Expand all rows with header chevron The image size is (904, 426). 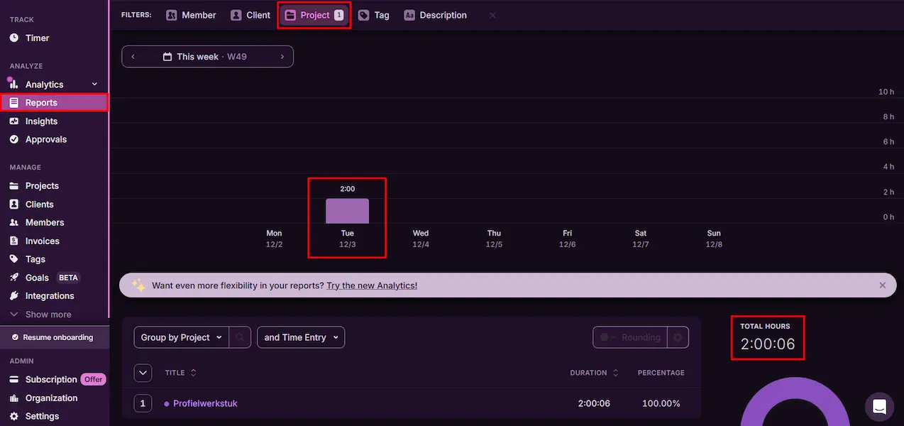(143, 373)
